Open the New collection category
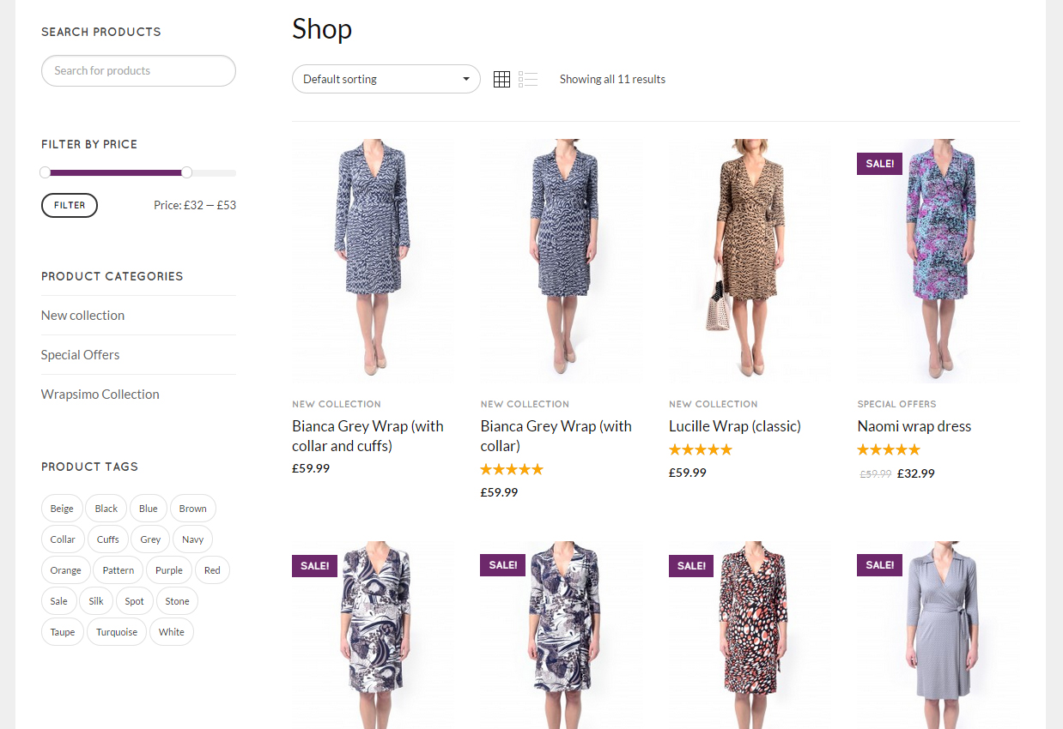Image resolution: width=1063 pixels, height=729 pixels. (82, 316)
